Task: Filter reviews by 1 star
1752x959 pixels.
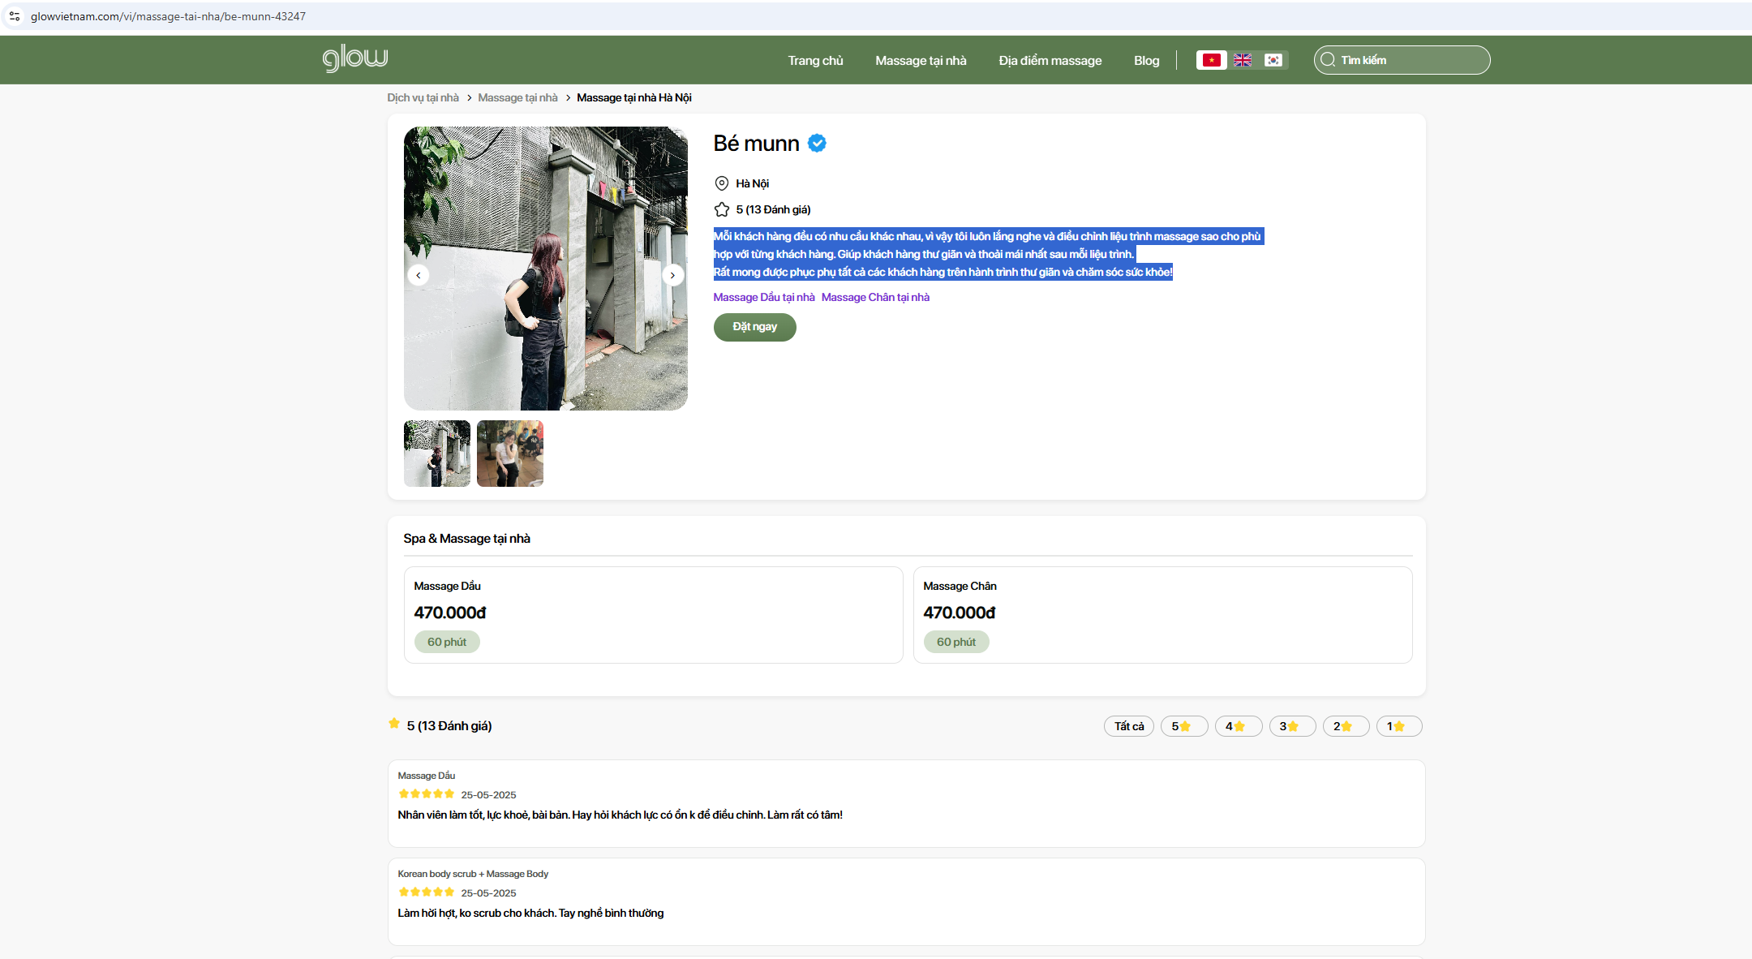Action: pos(1398,726)
